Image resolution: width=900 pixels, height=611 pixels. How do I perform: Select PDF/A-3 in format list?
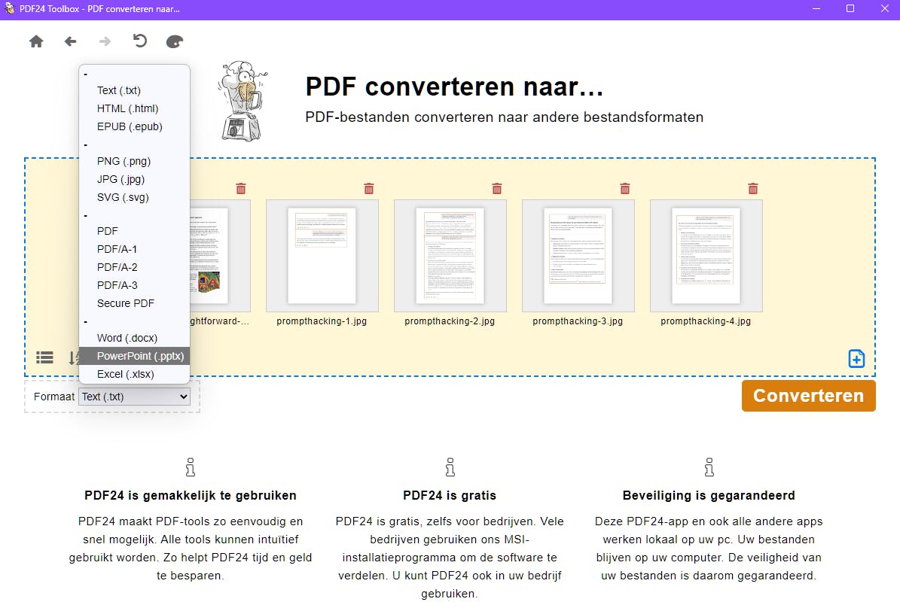click(134, 285)
